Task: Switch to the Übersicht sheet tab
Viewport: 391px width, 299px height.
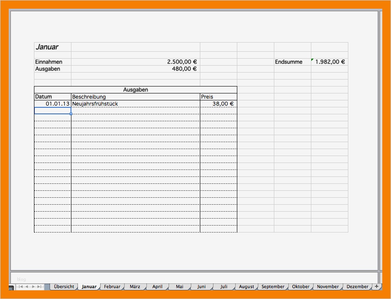Action: [64, 286]
